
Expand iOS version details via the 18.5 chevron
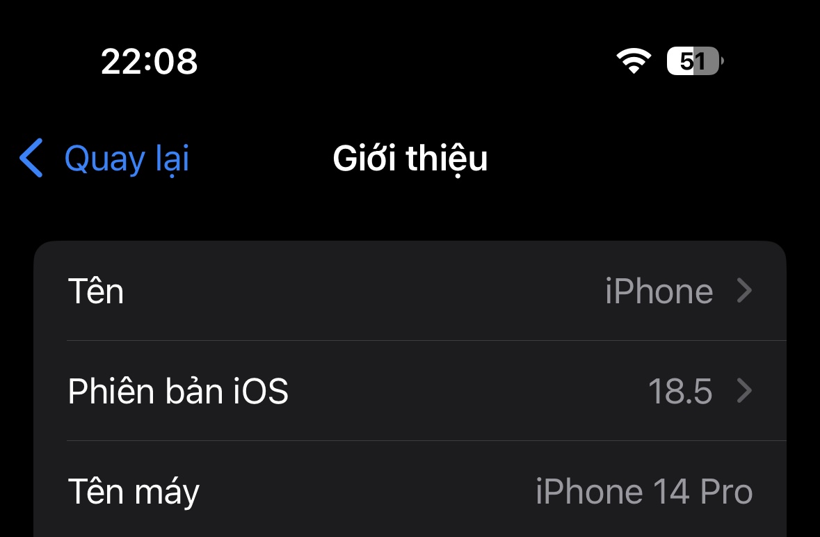point(744,391)
